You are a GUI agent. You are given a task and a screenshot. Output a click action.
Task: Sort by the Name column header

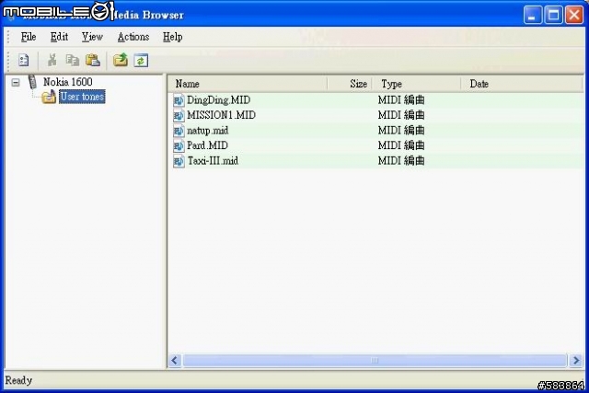pyautogui.click(x=248, y=84)
